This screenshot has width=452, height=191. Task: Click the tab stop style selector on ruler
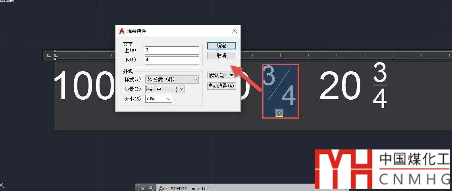pos(49,55)
